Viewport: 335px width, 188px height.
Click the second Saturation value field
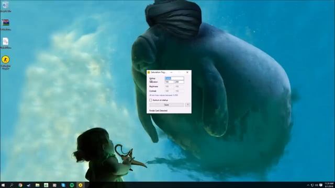click(179, 82)
